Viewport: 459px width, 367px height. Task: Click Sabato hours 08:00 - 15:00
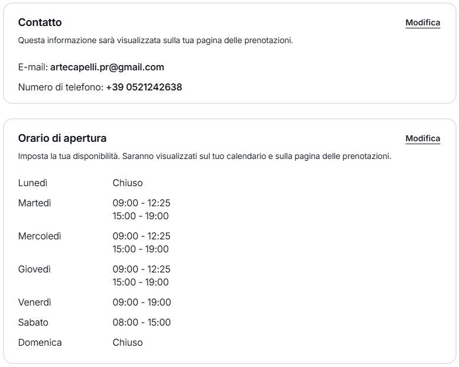click(x=142, y=323)
